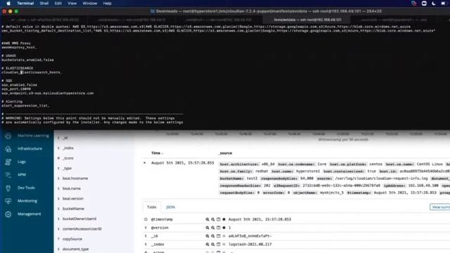Select the beat.version field
The width and height of the screenshot is (450, 253).
73,199
